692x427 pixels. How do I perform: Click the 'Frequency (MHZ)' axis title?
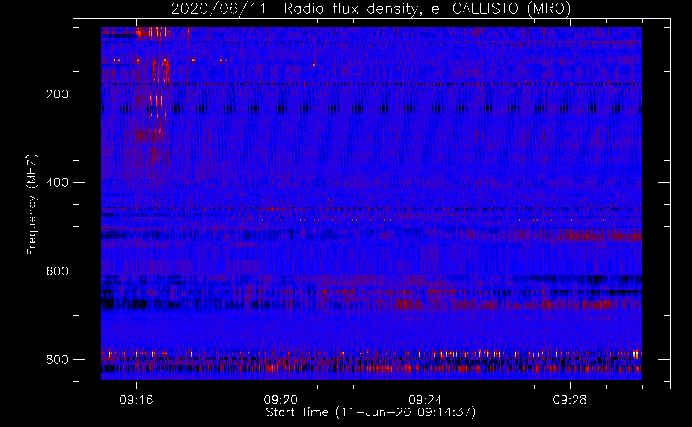pyautogui.click(x=32, y=205)
